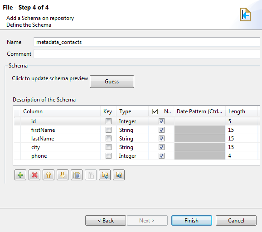This screenshot has height=232, width=262.
Task: Click Length value 15 for lastName
Action: (x=242, y=139)
